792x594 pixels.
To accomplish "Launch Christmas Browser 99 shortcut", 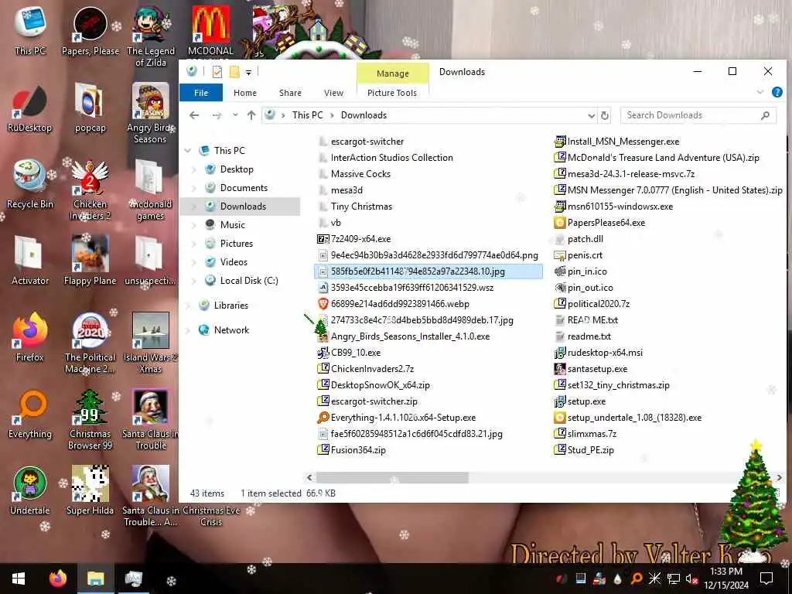I will (x=90, y=420).
